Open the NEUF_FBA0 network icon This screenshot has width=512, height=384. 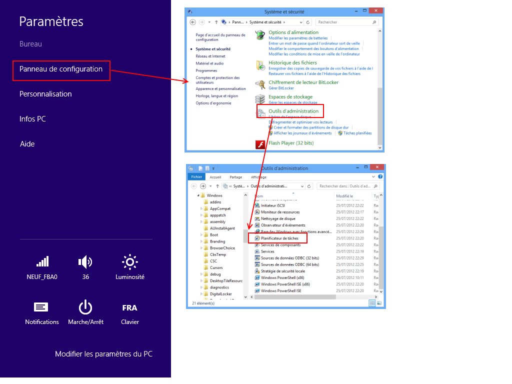pyautogui.click(x=42, y=261)
